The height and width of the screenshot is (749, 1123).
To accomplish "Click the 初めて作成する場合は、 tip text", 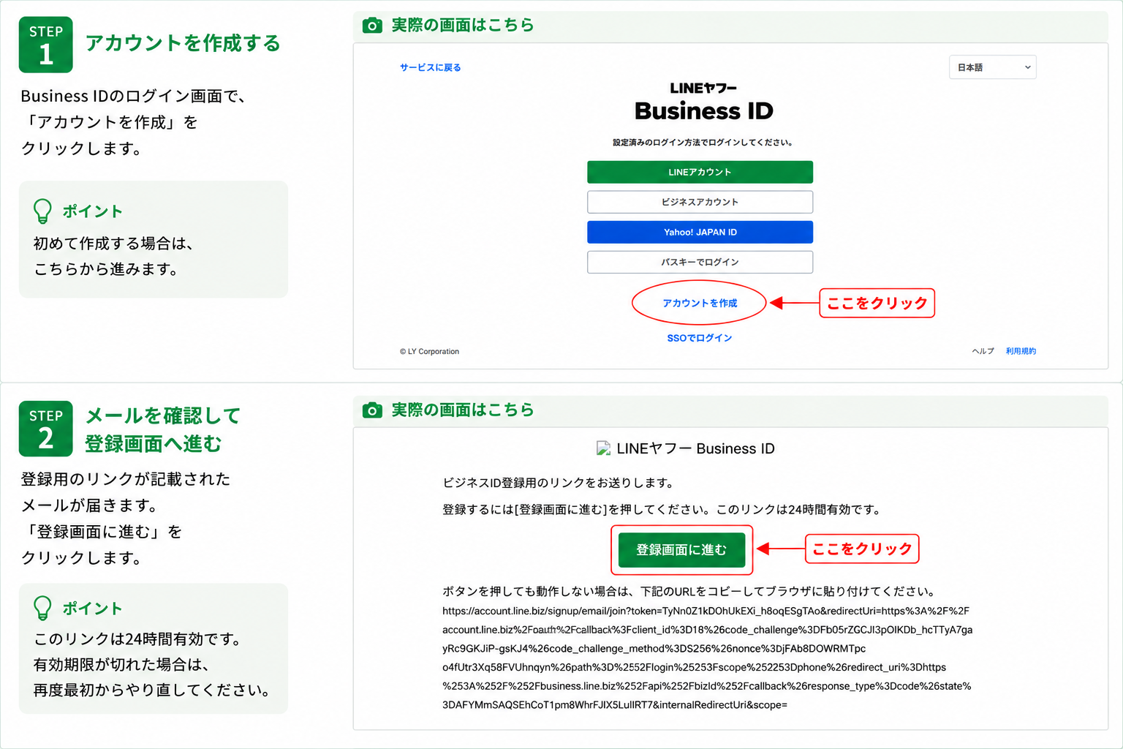I will 113,244.
